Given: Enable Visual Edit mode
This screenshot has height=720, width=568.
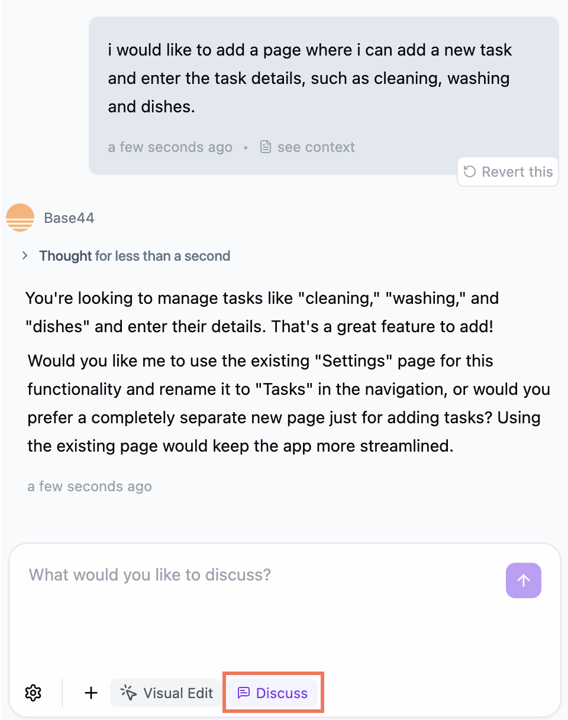Looking at the screenshot, I should (x=166, y=693).
